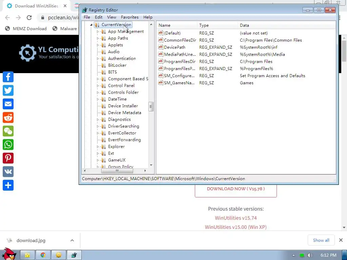Expand the Control Panel key
This screenshot has width=347, height=260.
click(98, 86)
